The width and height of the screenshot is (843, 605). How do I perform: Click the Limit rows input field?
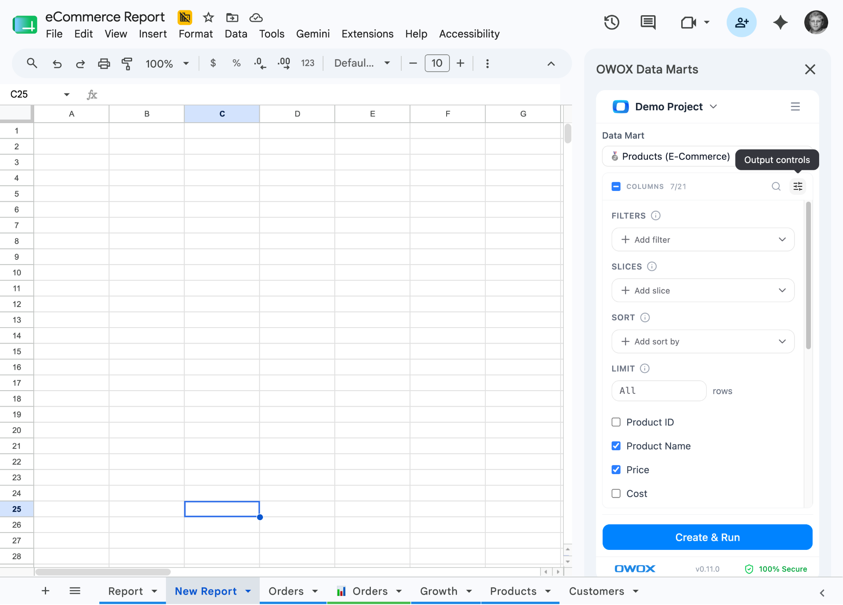[x=659, y=391]
